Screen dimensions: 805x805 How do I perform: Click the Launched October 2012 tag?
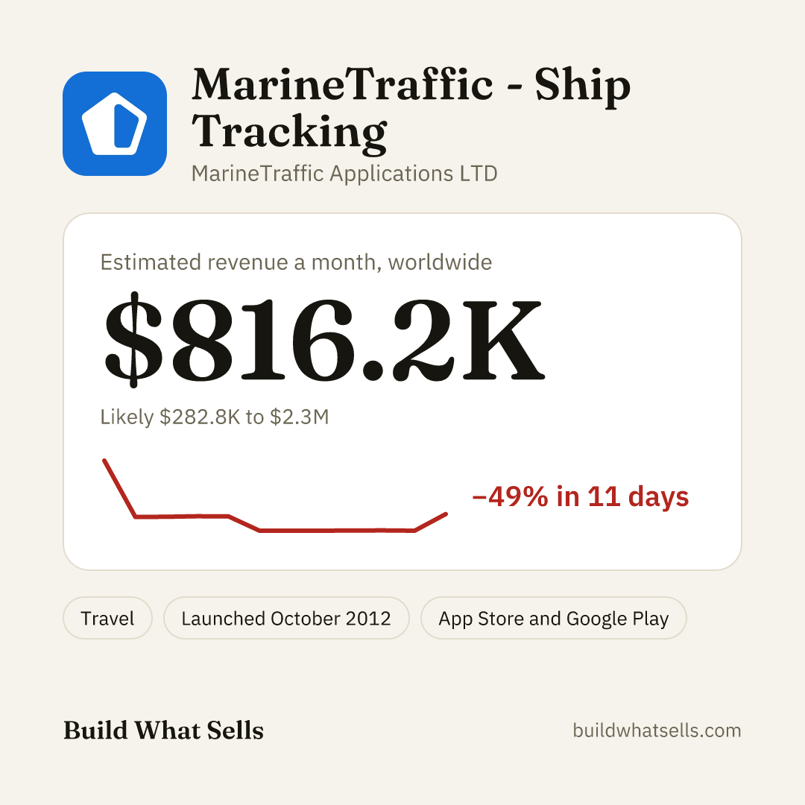[286, 618]
